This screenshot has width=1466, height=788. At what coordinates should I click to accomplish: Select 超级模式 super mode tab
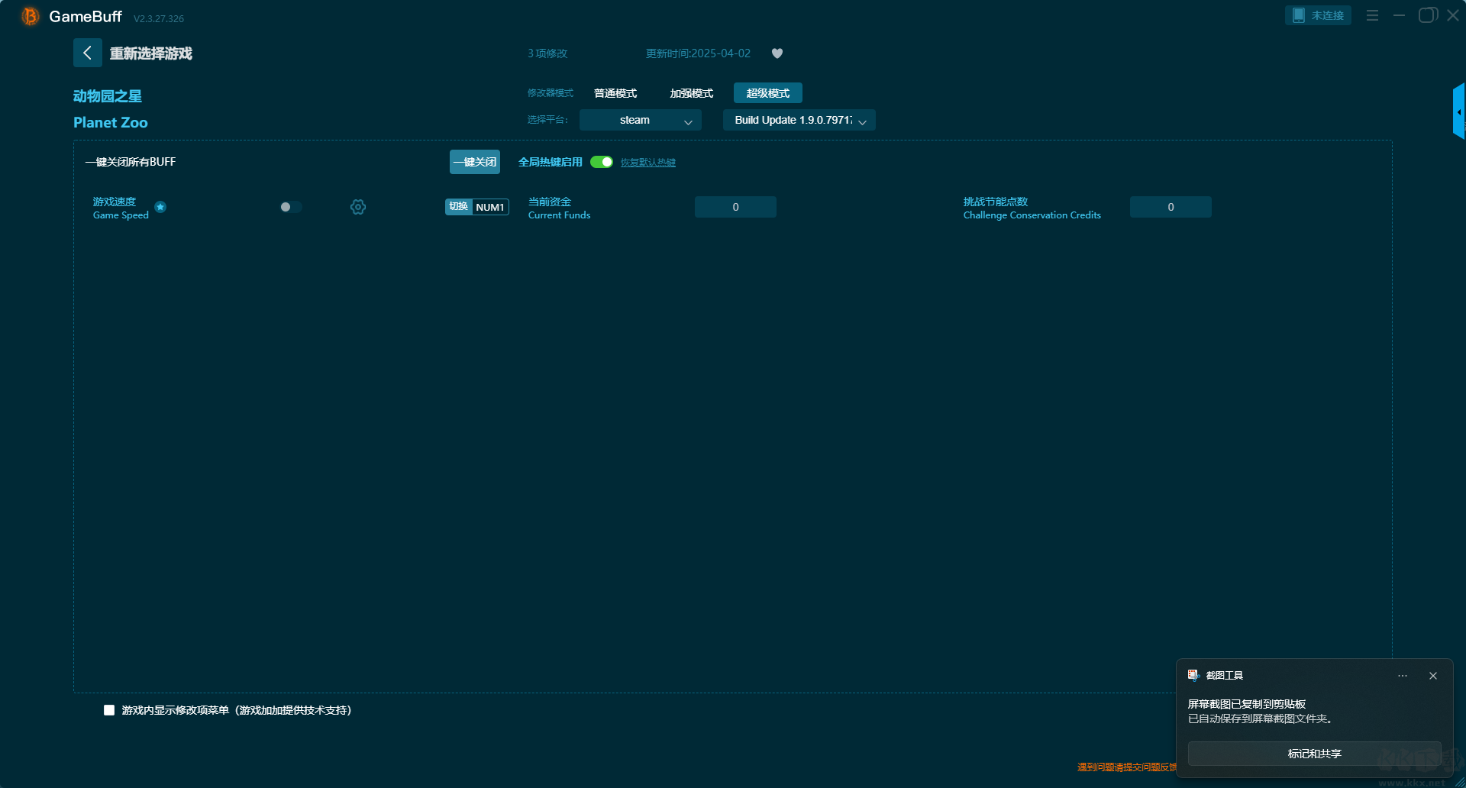(768, 93)
